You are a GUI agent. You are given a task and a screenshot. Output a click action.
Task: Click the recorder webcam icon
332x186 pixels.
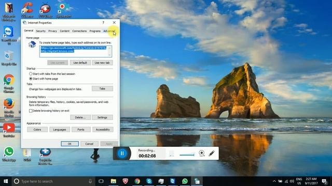pyautogui.click(x=202, y=153)
